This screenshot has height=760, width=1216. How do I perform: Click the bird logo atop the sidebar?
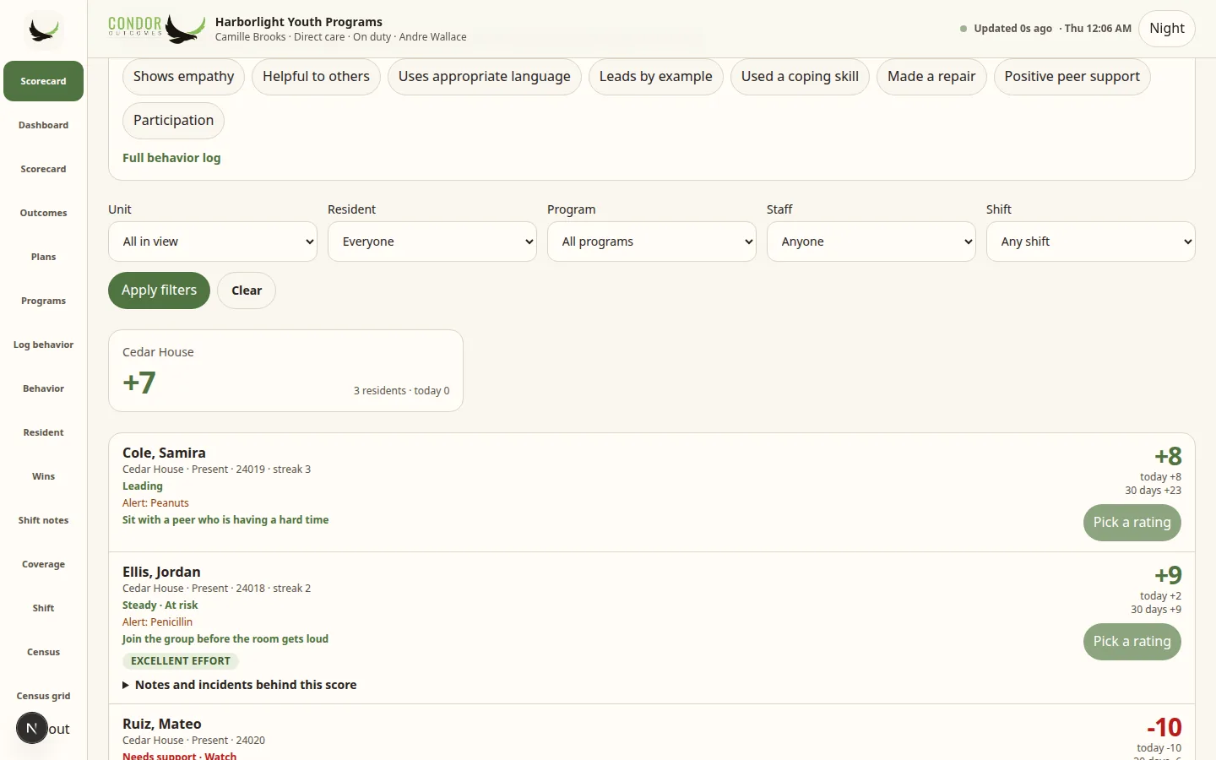point(43,30)
